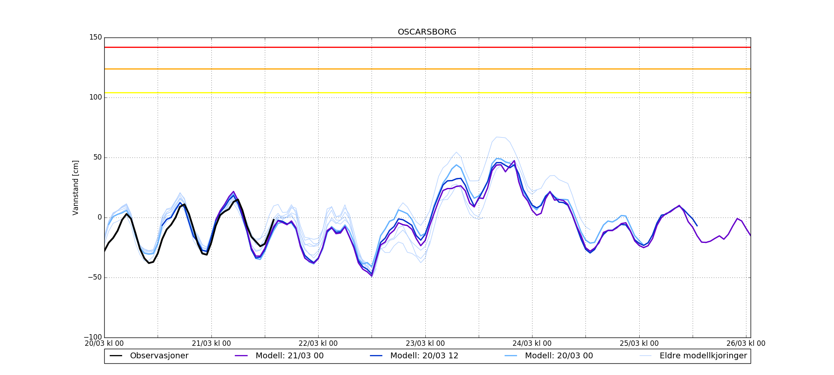Click the yellow horizontal threshold line

point(427,93)
